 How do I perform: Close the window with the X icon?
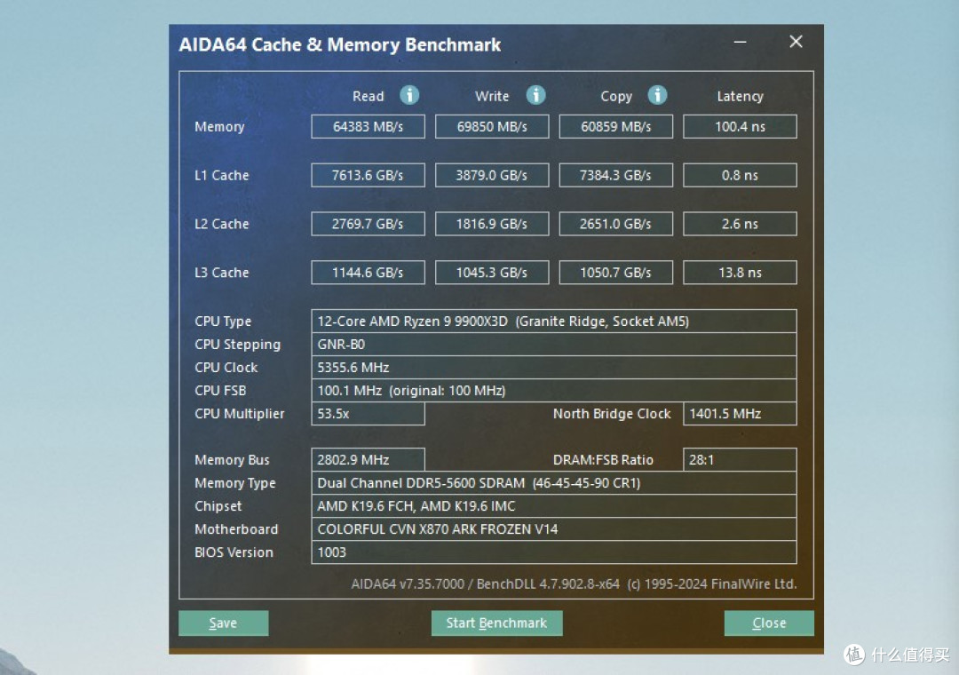click(796, 41)
